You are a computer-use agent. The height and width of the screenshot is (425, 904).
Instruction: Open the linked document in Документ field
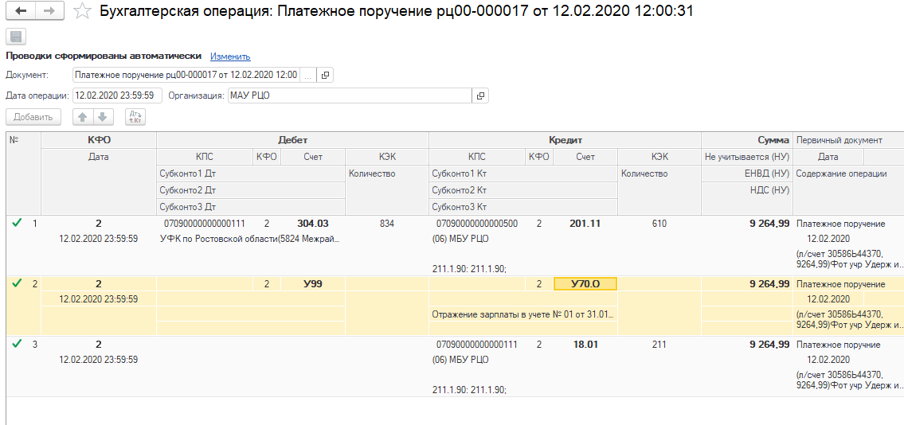325,75
